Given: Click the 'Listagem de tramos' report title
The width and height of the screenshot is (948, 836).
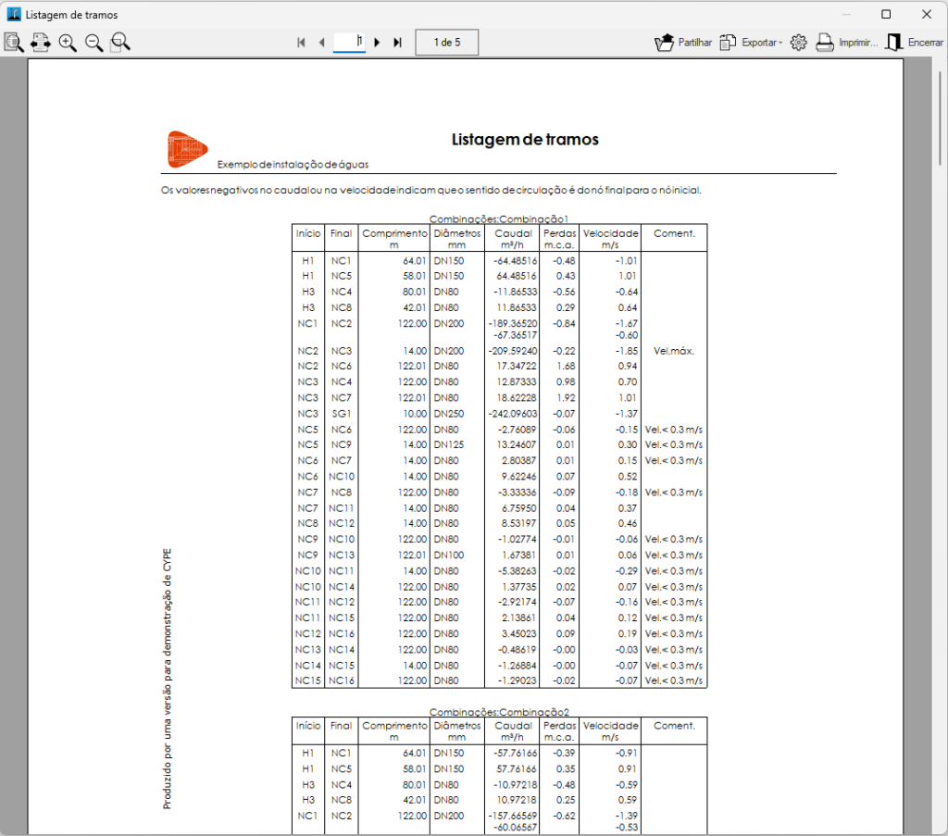Looking at the screenshot, I should coord(525,140).
